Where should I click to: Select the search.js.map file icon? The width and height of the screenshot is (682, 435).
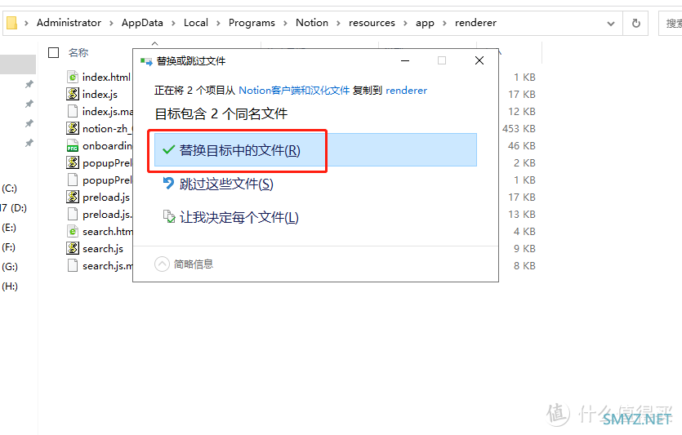point(73,265)
